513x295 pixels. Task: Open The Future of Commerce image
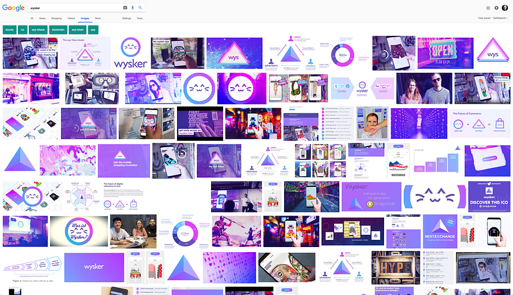(x=480, y=124)
